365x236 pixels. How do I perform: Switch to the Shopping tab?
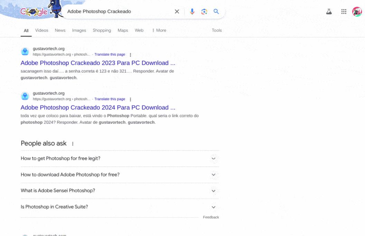click(102, 30)
